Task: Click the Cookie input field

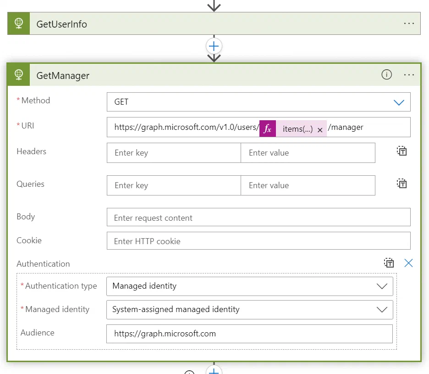Action: (x=258, y=241)
